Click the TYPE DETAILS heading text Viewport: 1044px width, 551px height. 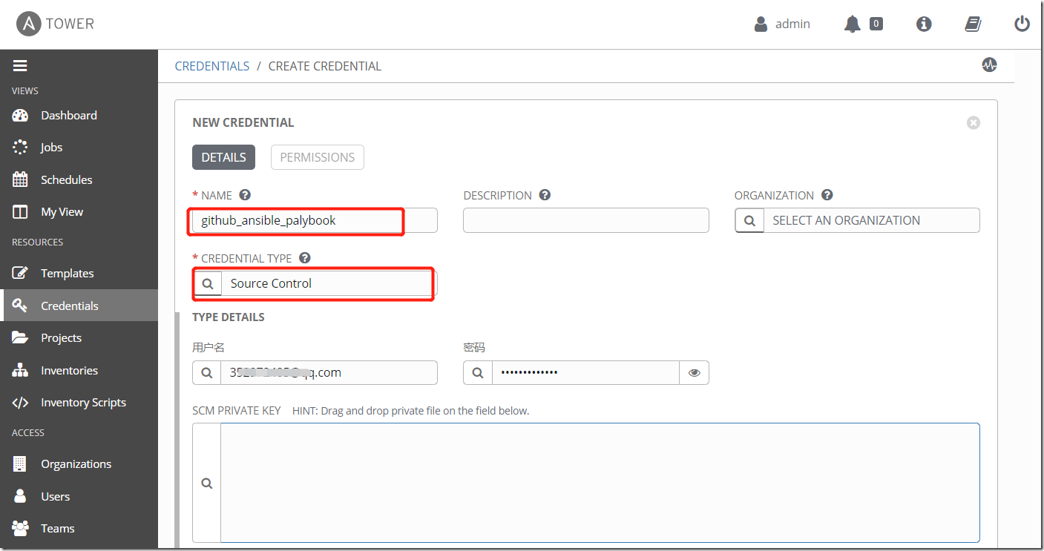[x=229, y=317]
